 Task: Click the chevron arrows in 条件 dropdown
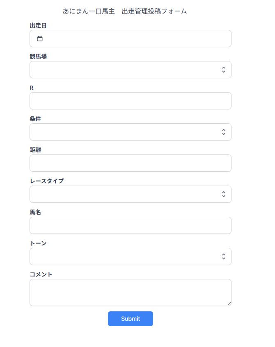point(223,132)
